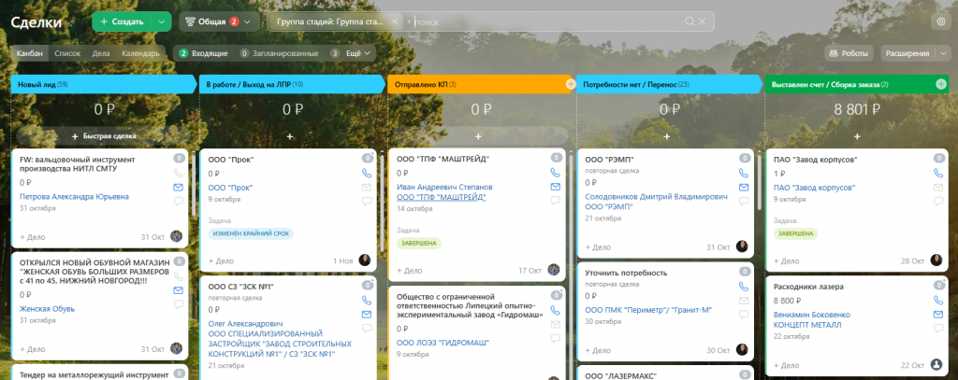Click phone icon on ООО СЗ "ЗСК №1" card

click(x=367, y=300)
